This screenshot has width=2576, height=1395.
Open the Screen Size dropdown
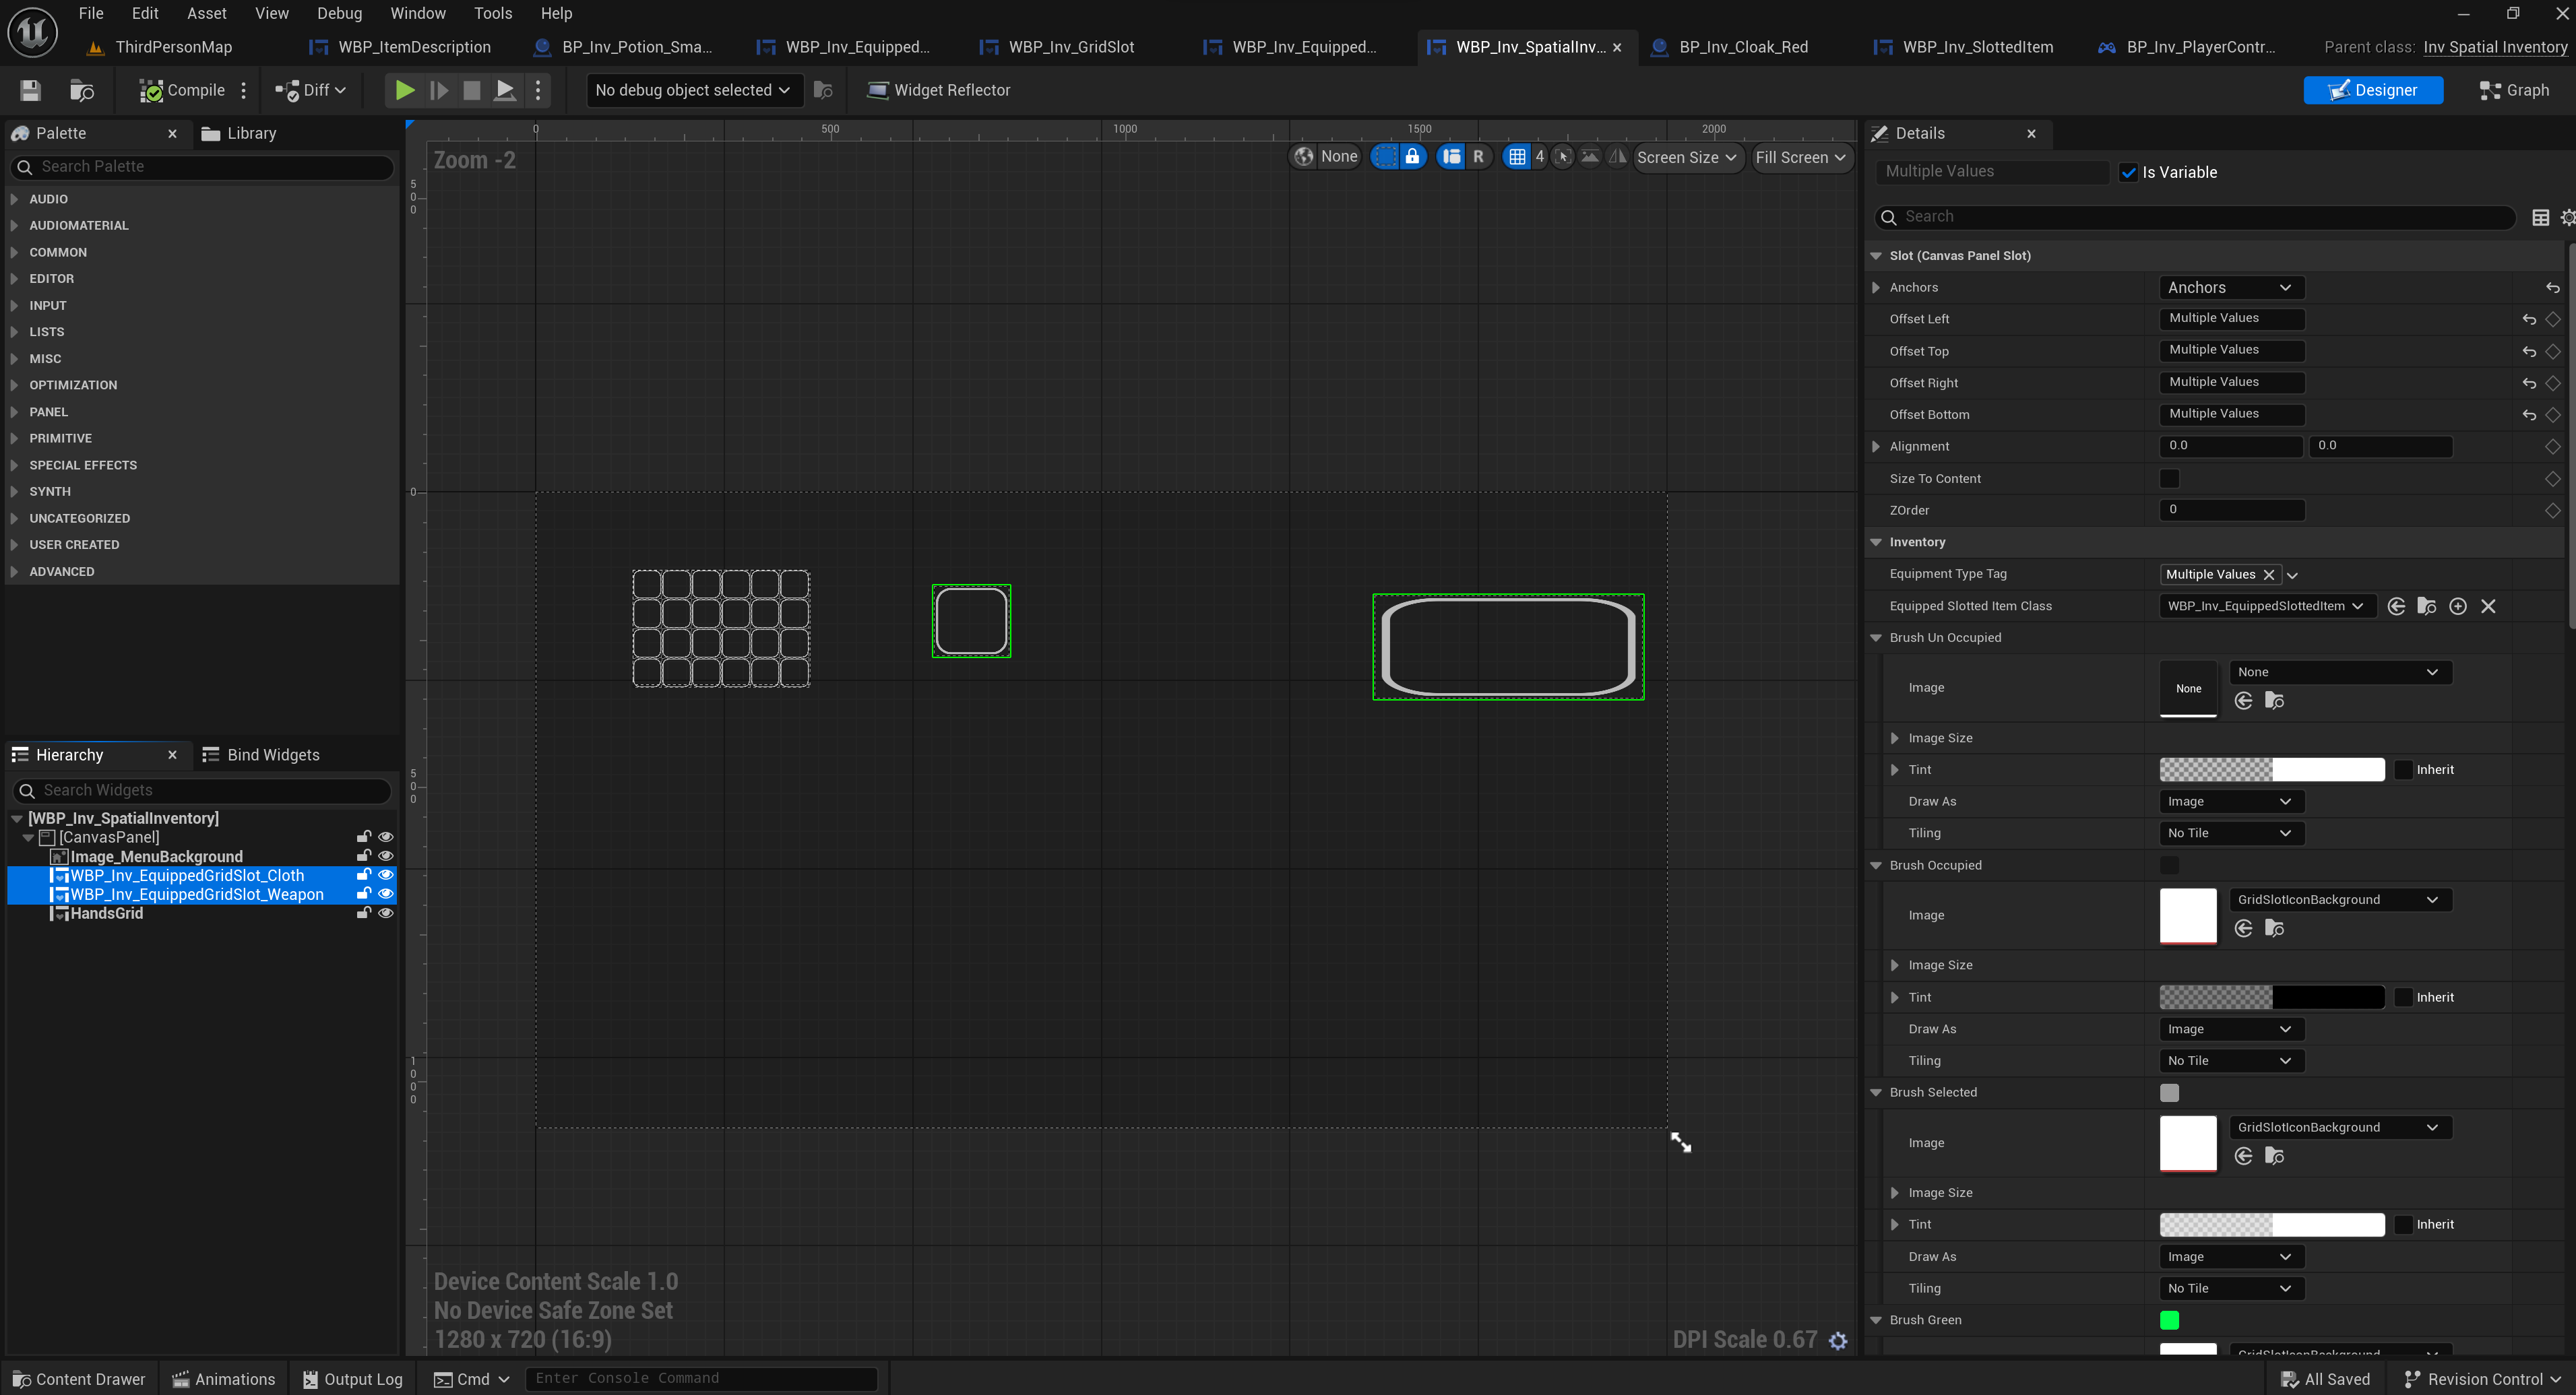[1686, 157]
